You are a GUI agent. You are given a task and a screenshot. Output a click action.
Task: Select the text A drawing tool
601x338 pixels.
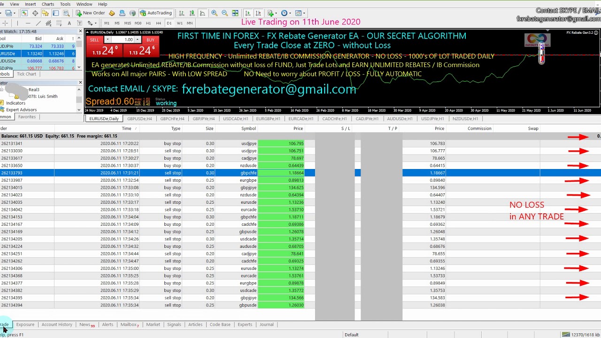click(69, 23)
